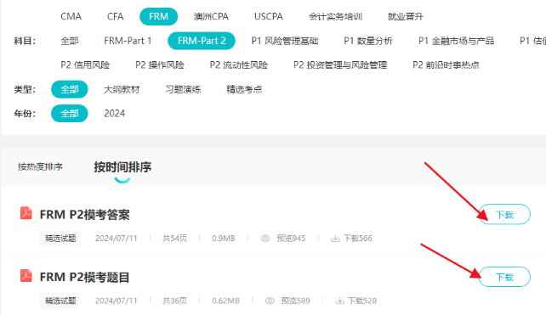Filter subject by FRM-Part 1
This screenshot has width=546, height=315.
coord(128,41)
